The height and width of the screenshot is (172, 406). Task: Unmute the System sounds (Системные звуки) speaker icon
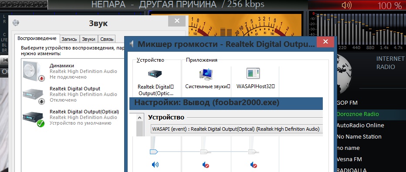(206, 165)
